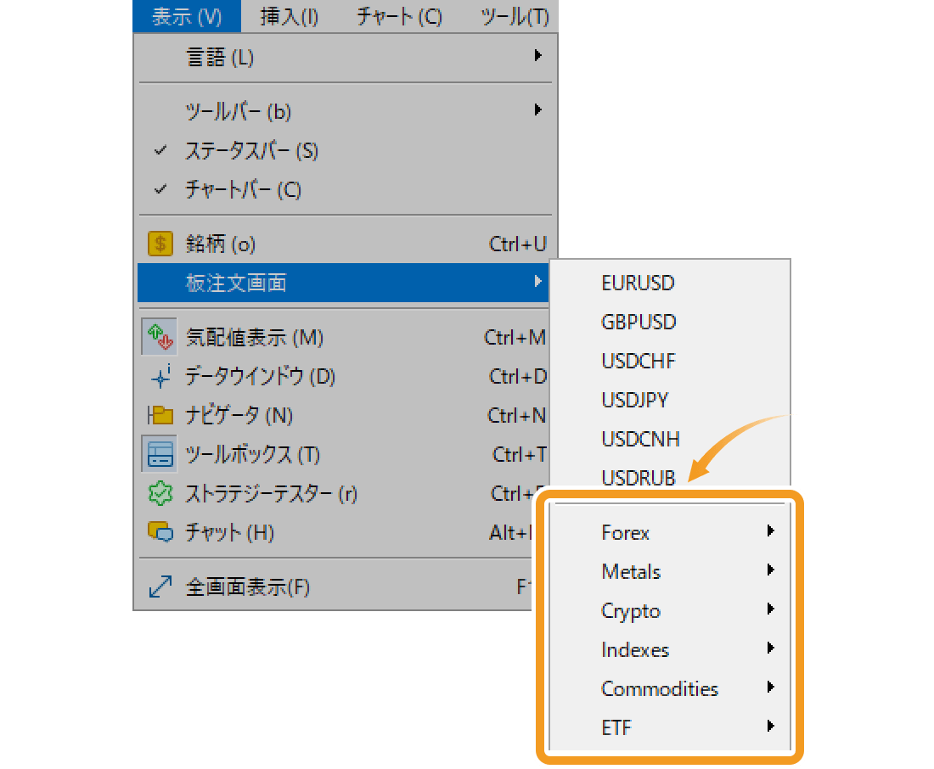Choose ストラテジーテスター (r) entry
The image size is (934, 769).
tap(338, 493)
